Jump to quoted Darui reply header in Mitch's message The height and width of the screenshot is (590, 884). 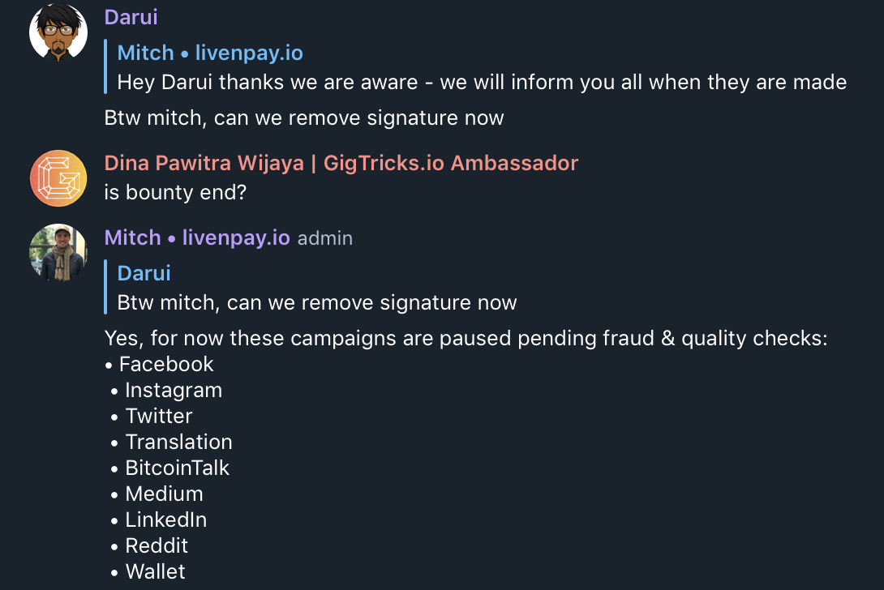144,273
